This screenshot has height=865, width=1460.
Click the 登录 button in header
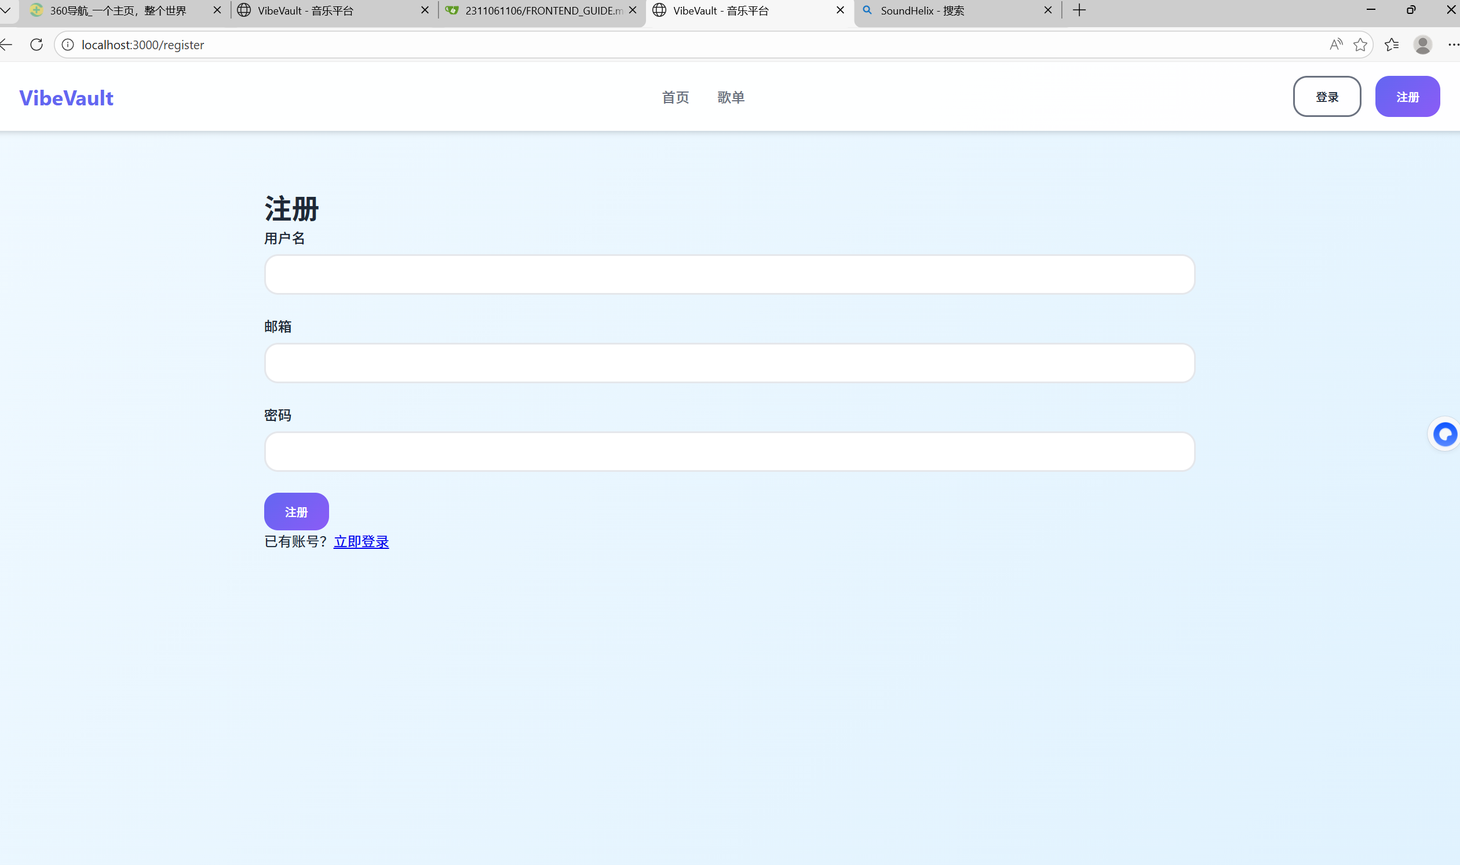click(x=1327, y=97)
